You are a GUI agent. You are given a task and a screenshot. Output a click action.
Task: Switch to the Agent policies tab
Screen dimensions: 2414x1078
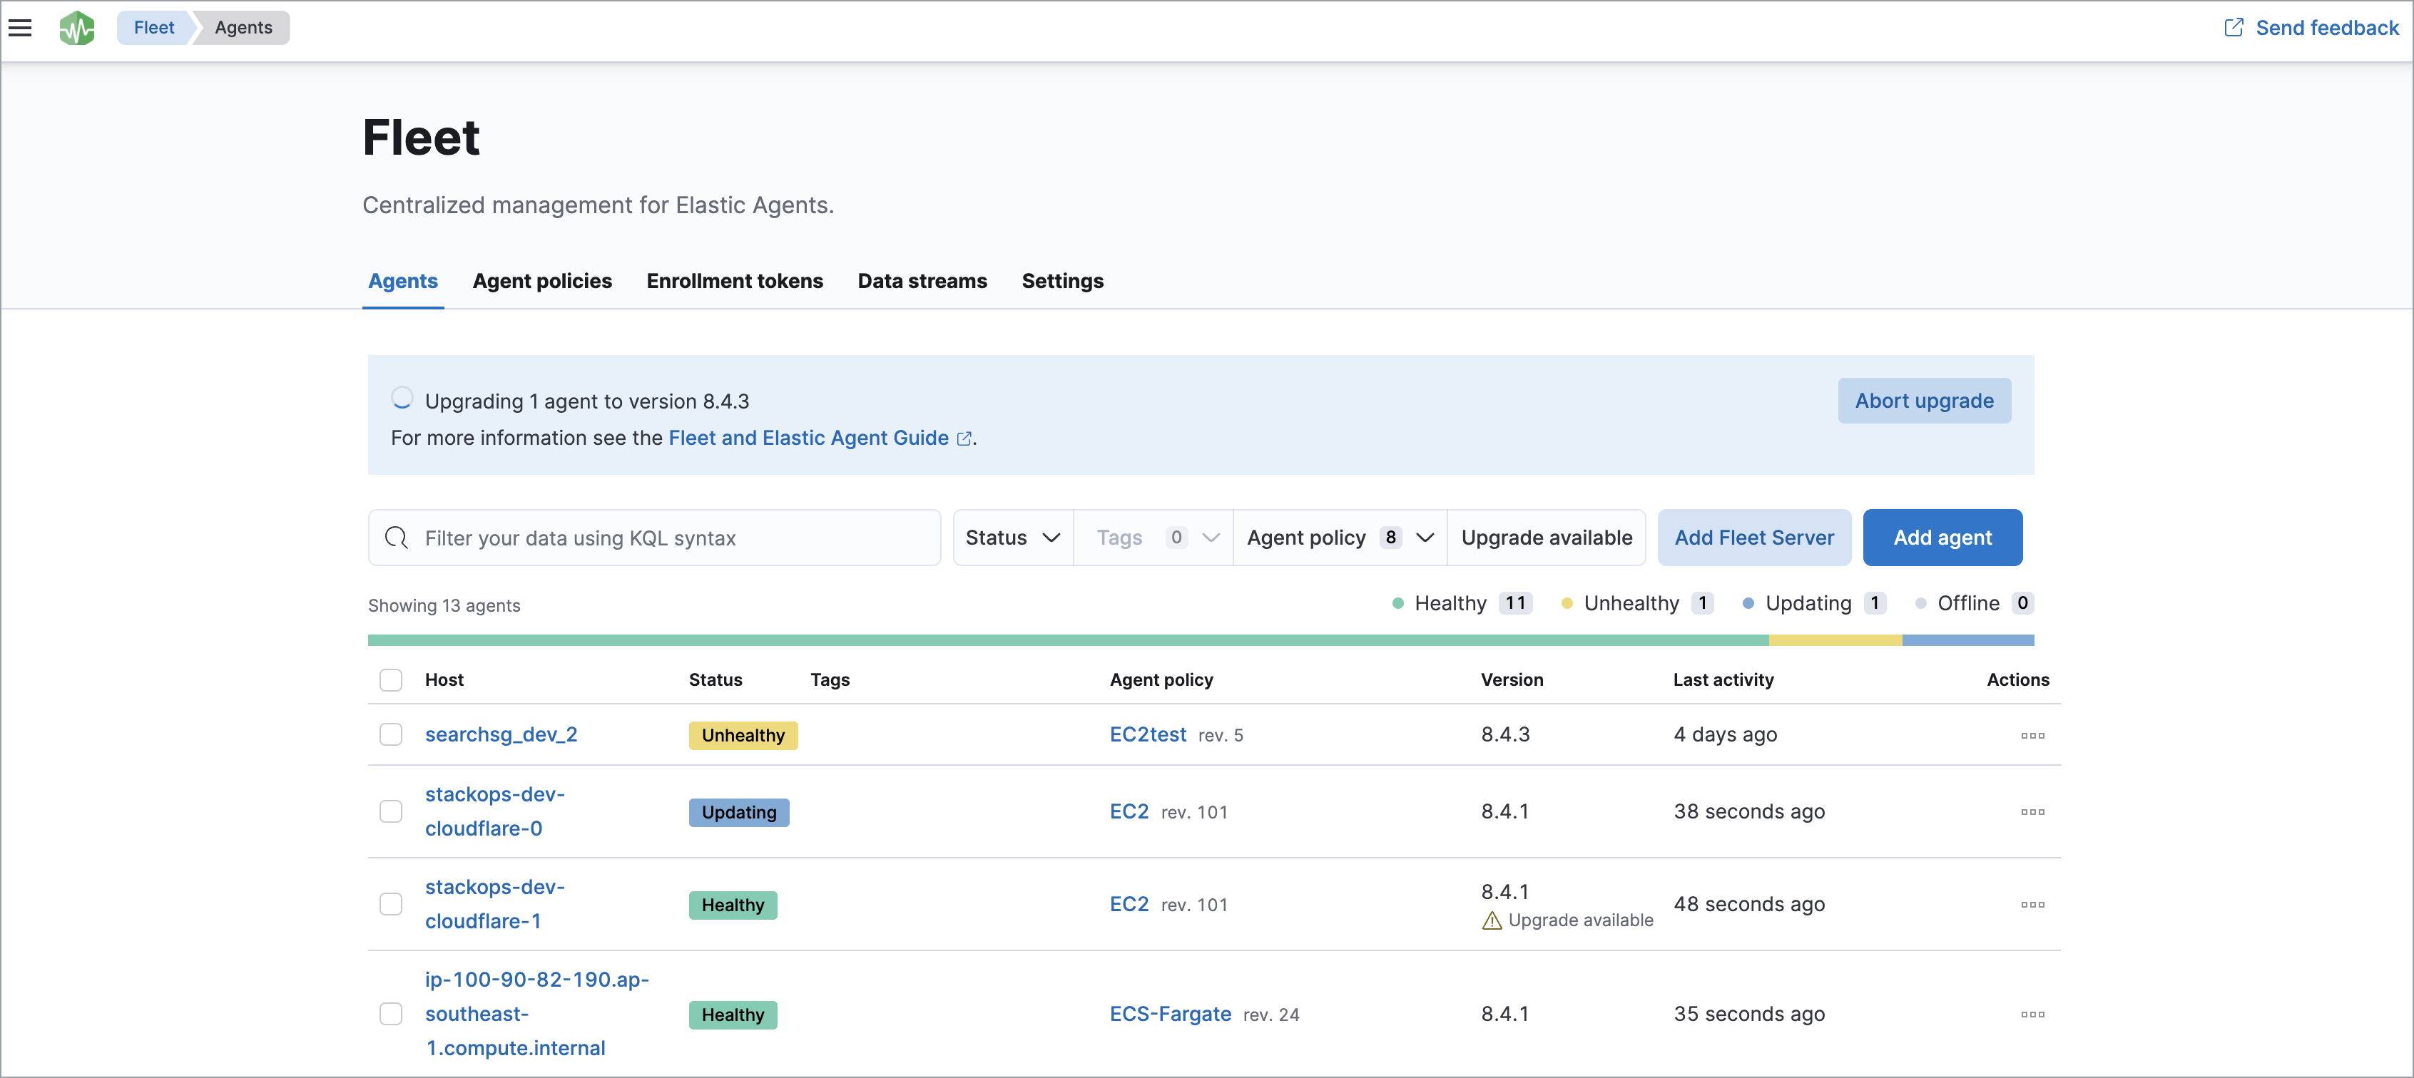(541, 281)
